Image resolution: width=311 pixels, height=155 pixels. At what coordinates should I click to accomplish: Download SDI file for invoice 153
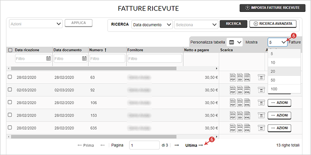(x=240, y=116)
